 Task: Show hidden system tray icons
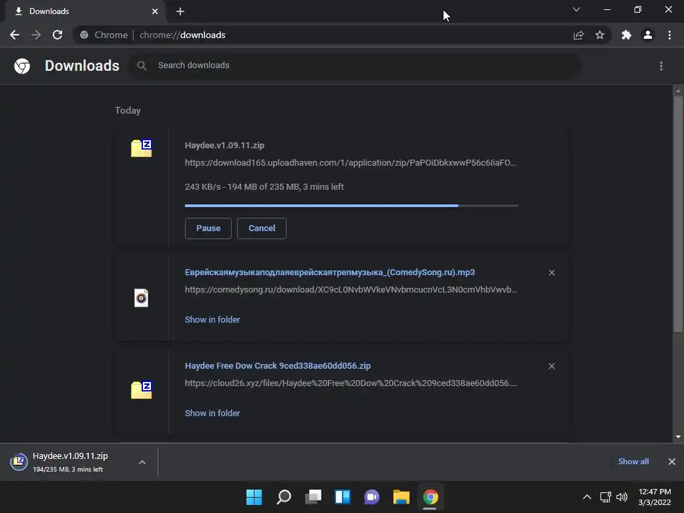(587, 497)
